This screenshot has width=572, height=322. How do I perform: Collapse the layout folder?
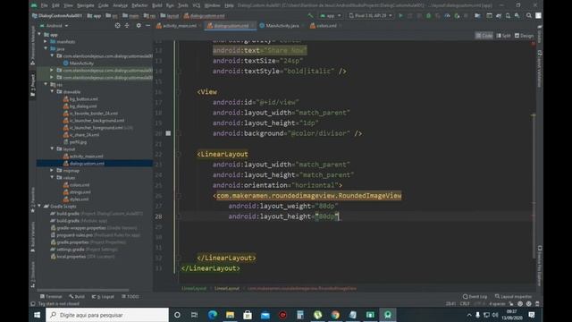pyautogui.click(x=52, y=149)
